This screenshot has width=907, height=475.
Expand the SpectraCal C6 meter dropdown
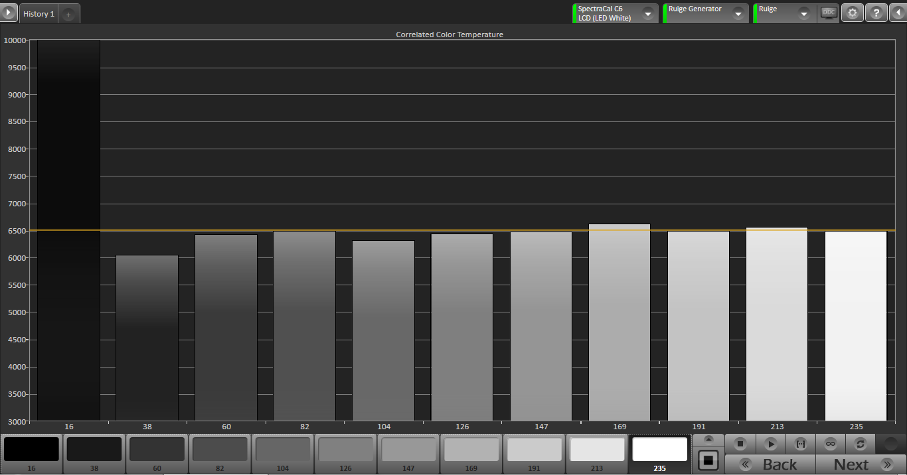coord(647,14)
